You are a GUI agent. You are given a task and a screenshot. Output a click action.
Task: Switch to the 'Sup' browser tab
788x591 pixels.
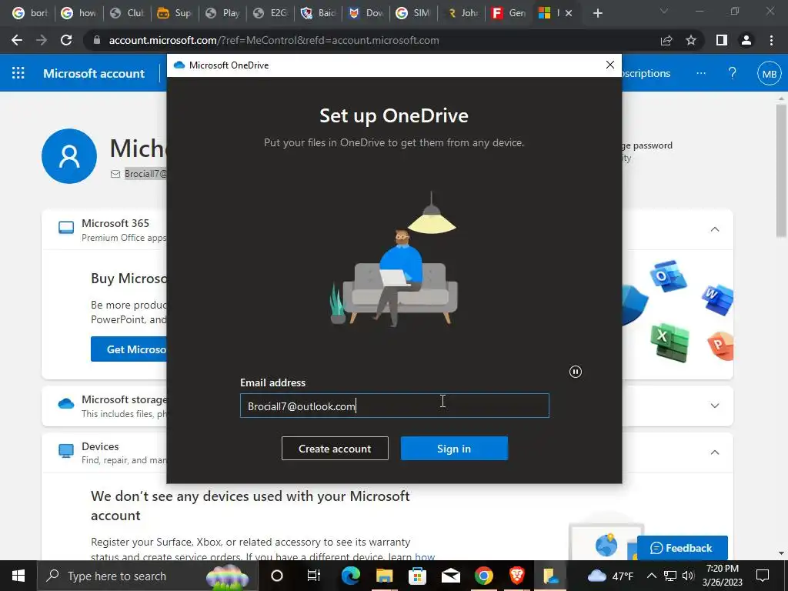coord(175,14)
